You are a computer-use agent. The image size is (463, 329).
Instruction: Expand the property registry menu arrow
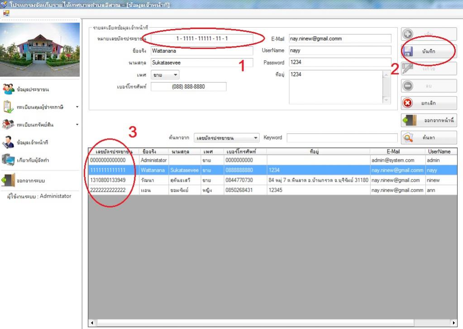77,125
